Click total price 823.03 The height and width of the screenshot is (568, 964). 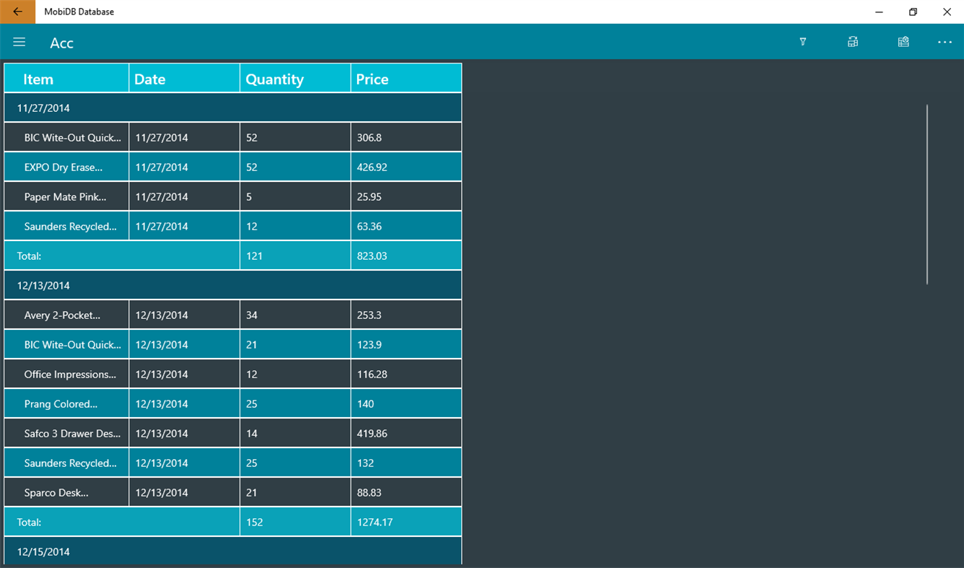coord(406,256)
